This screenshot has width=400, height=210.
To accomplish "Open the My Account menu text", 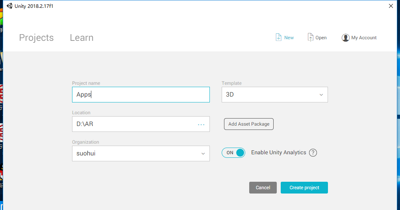I will [x=364, y=38].
